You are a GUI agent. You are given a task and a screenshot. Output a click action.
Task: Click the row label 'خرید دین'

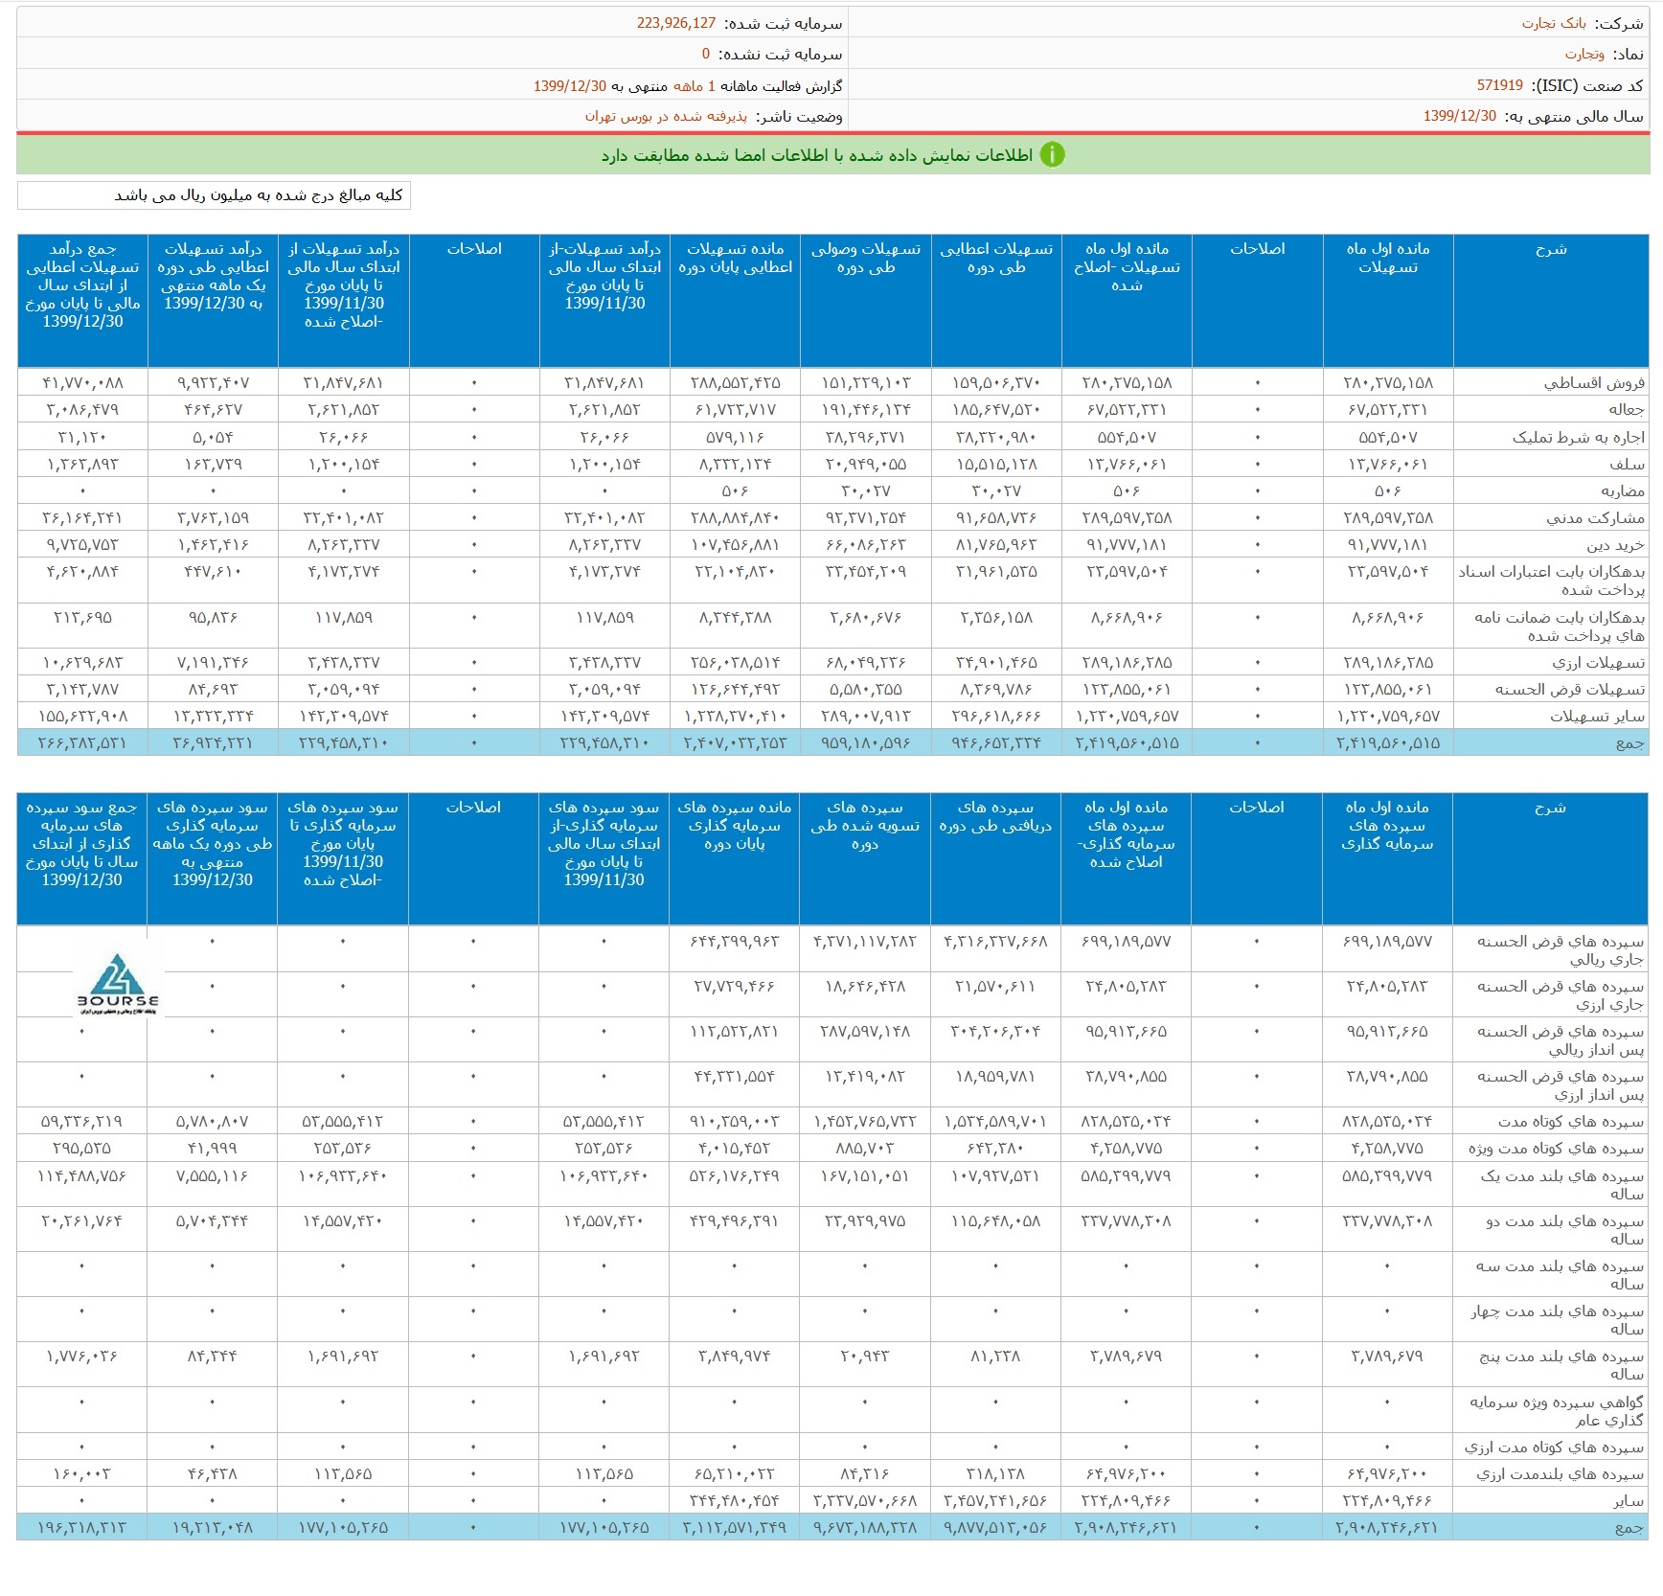tap(1616, 545)
